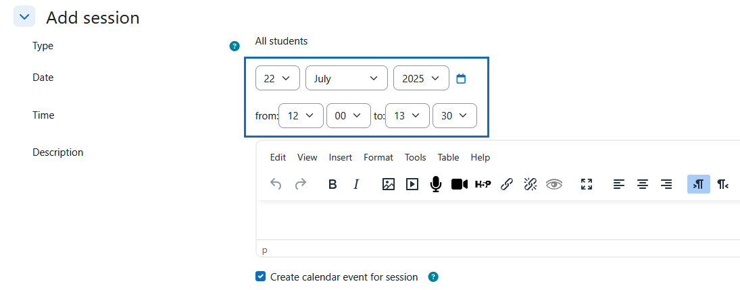This screenshot has height=290, width=740.
Task: Record audio with the microphone icon
Action: (436, 184)
